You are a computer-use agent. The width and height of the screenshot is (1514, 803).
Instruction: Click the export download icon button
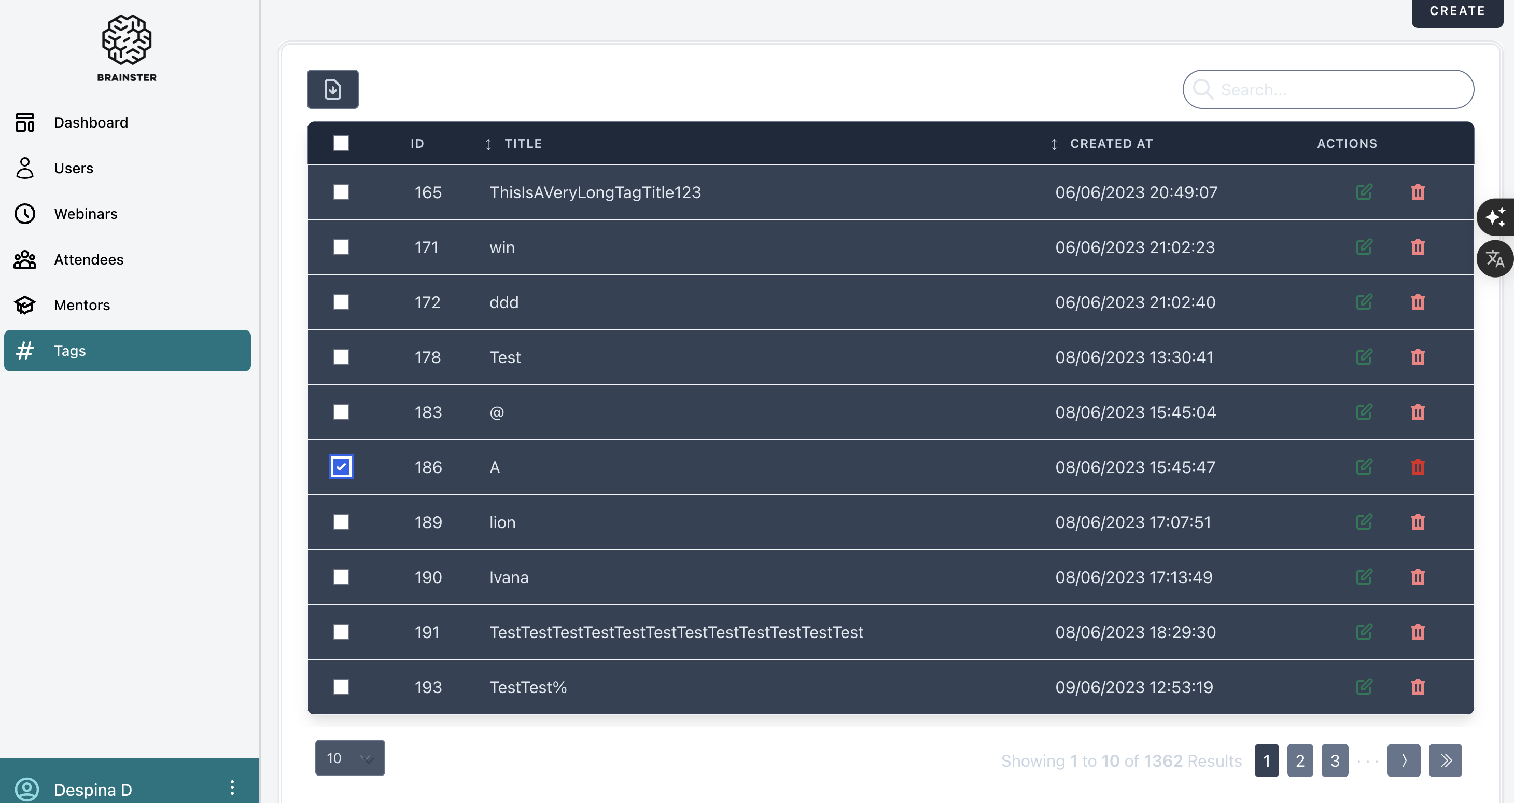pos(333,89)
